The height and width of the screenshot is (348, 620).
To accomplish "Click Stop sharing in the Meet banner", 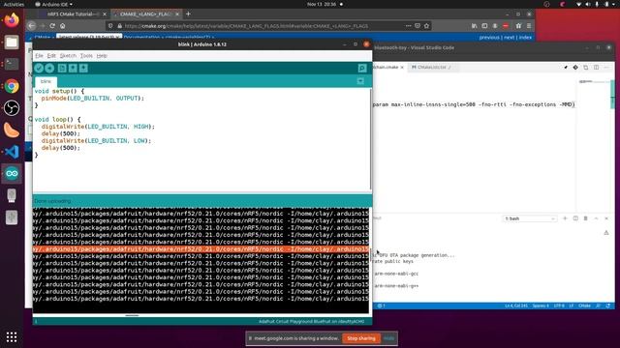I will tap(361, 338).
